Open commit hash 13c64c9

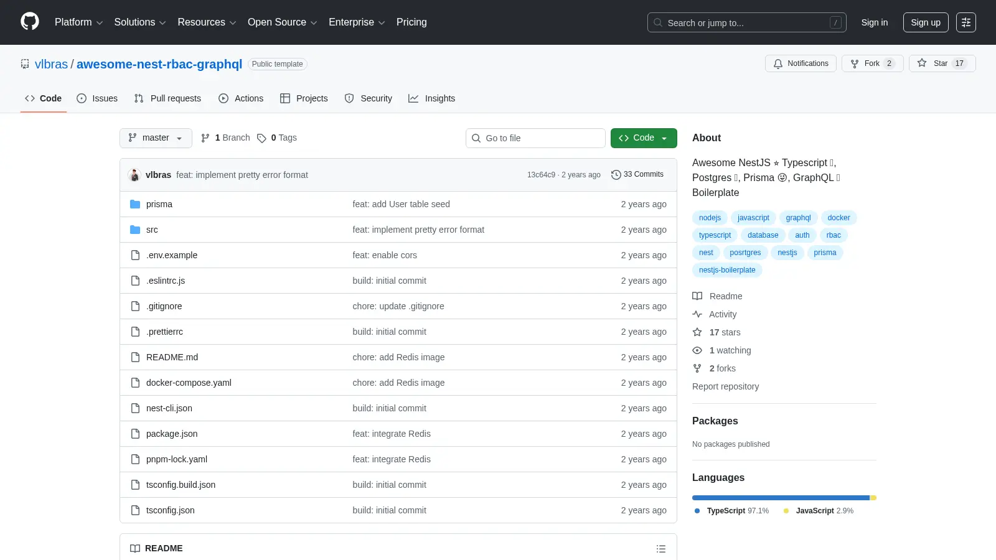point(541,175)
